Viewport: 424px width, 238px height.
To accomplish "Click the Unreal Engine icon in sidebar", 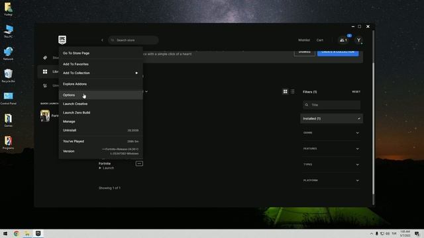I will (x=45, y=85).
